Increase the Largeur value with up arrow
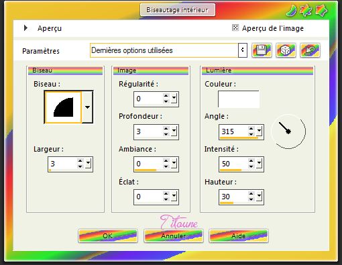342x265 pixels. (x=80, y=161)
